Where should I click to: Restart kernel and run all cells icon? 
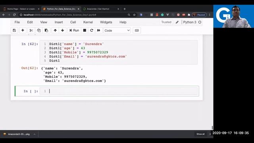(99, 30)
